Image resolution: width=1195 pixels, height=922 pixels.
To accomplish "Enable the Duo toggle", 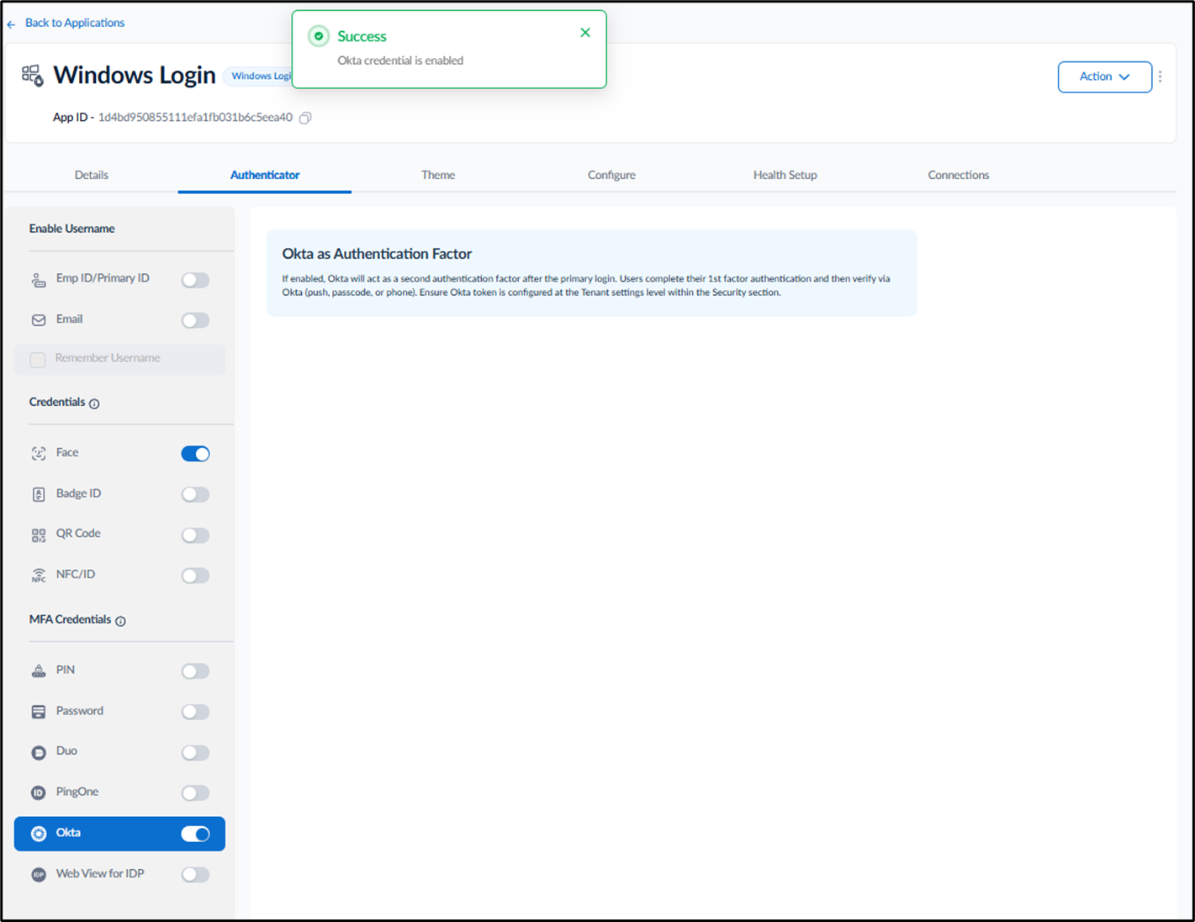I will tap(195, 752).
